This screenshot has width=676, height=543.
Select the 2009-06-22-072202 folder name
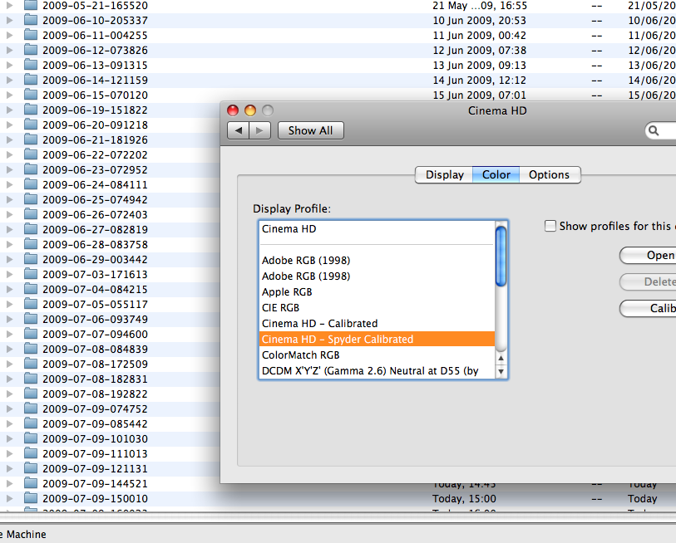click(x=95, y=154)
